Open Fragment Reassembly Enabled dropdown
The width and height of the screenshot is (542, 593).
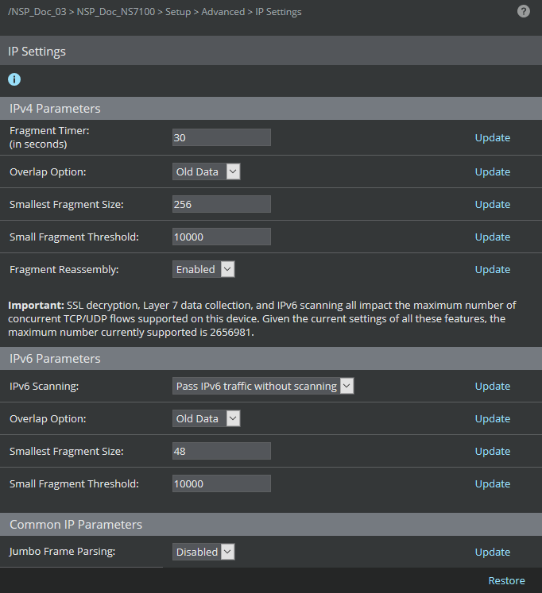point(203,269)
